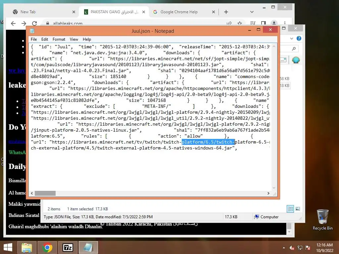Open a new Chrome tab with plus button
339x254 pixels.
pos(226,12)
